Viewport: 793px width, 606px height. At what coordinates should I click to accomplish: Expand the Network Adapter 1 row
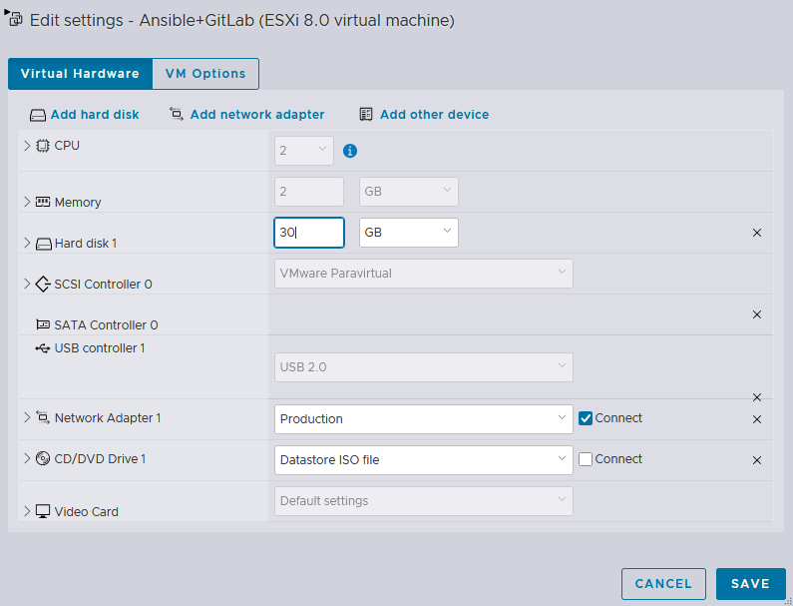(27, 417)
